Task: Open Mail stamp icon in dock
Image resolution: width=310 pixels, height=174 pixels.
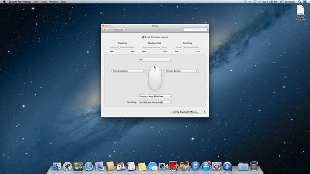Action: pos(99,166)
